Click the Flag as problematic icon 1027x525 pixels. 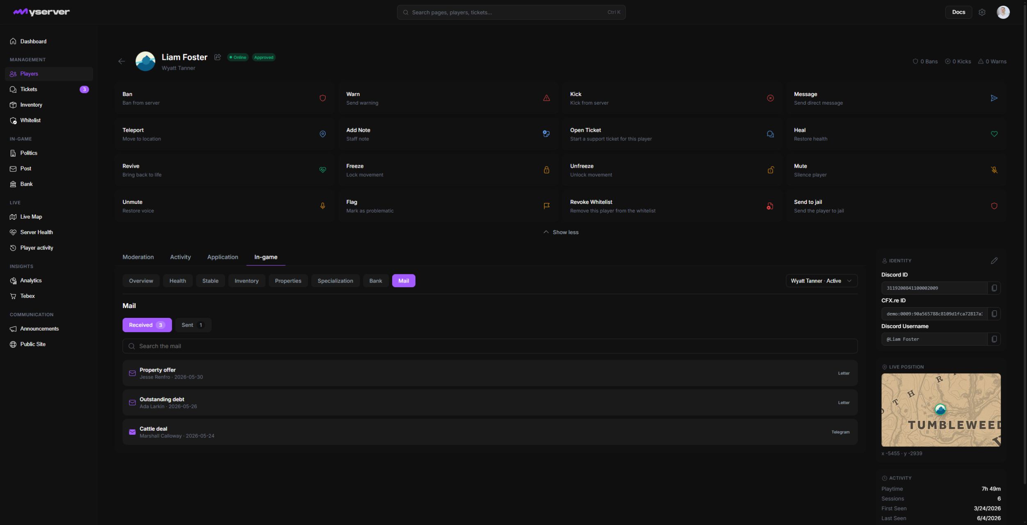coord(546,206)
